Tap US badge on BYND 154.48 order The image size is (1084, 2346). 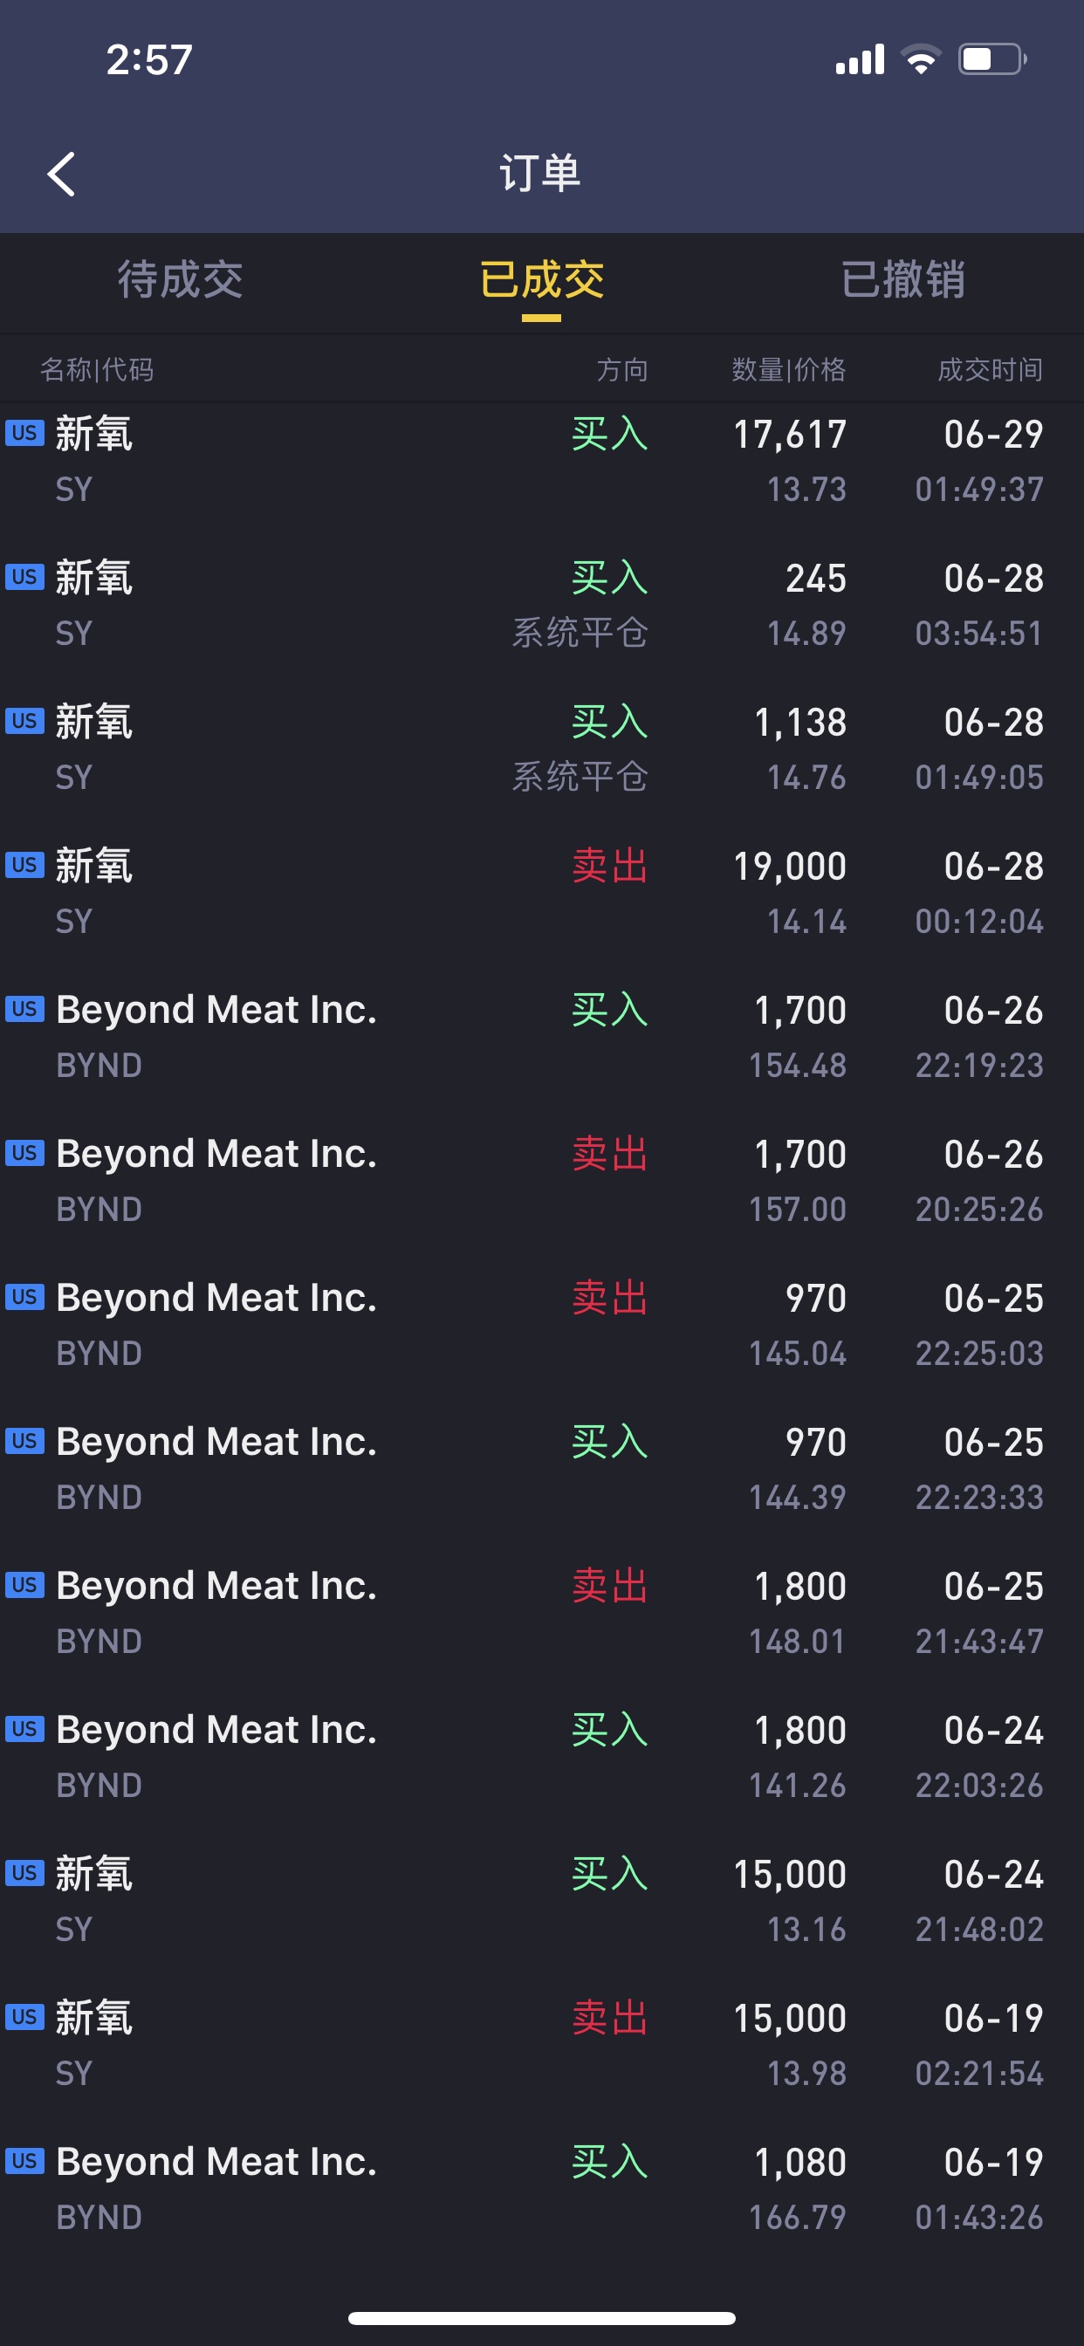pos(24,1008)
